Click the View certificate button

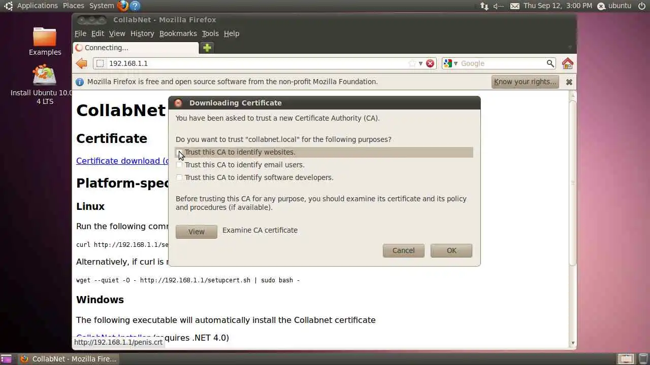(197, 232)
